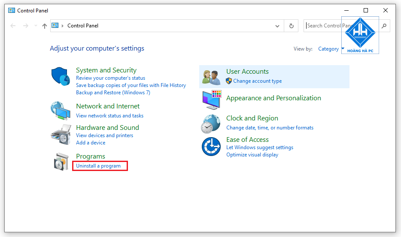Click the Control Panel icon in address bar

click(55, 26)
